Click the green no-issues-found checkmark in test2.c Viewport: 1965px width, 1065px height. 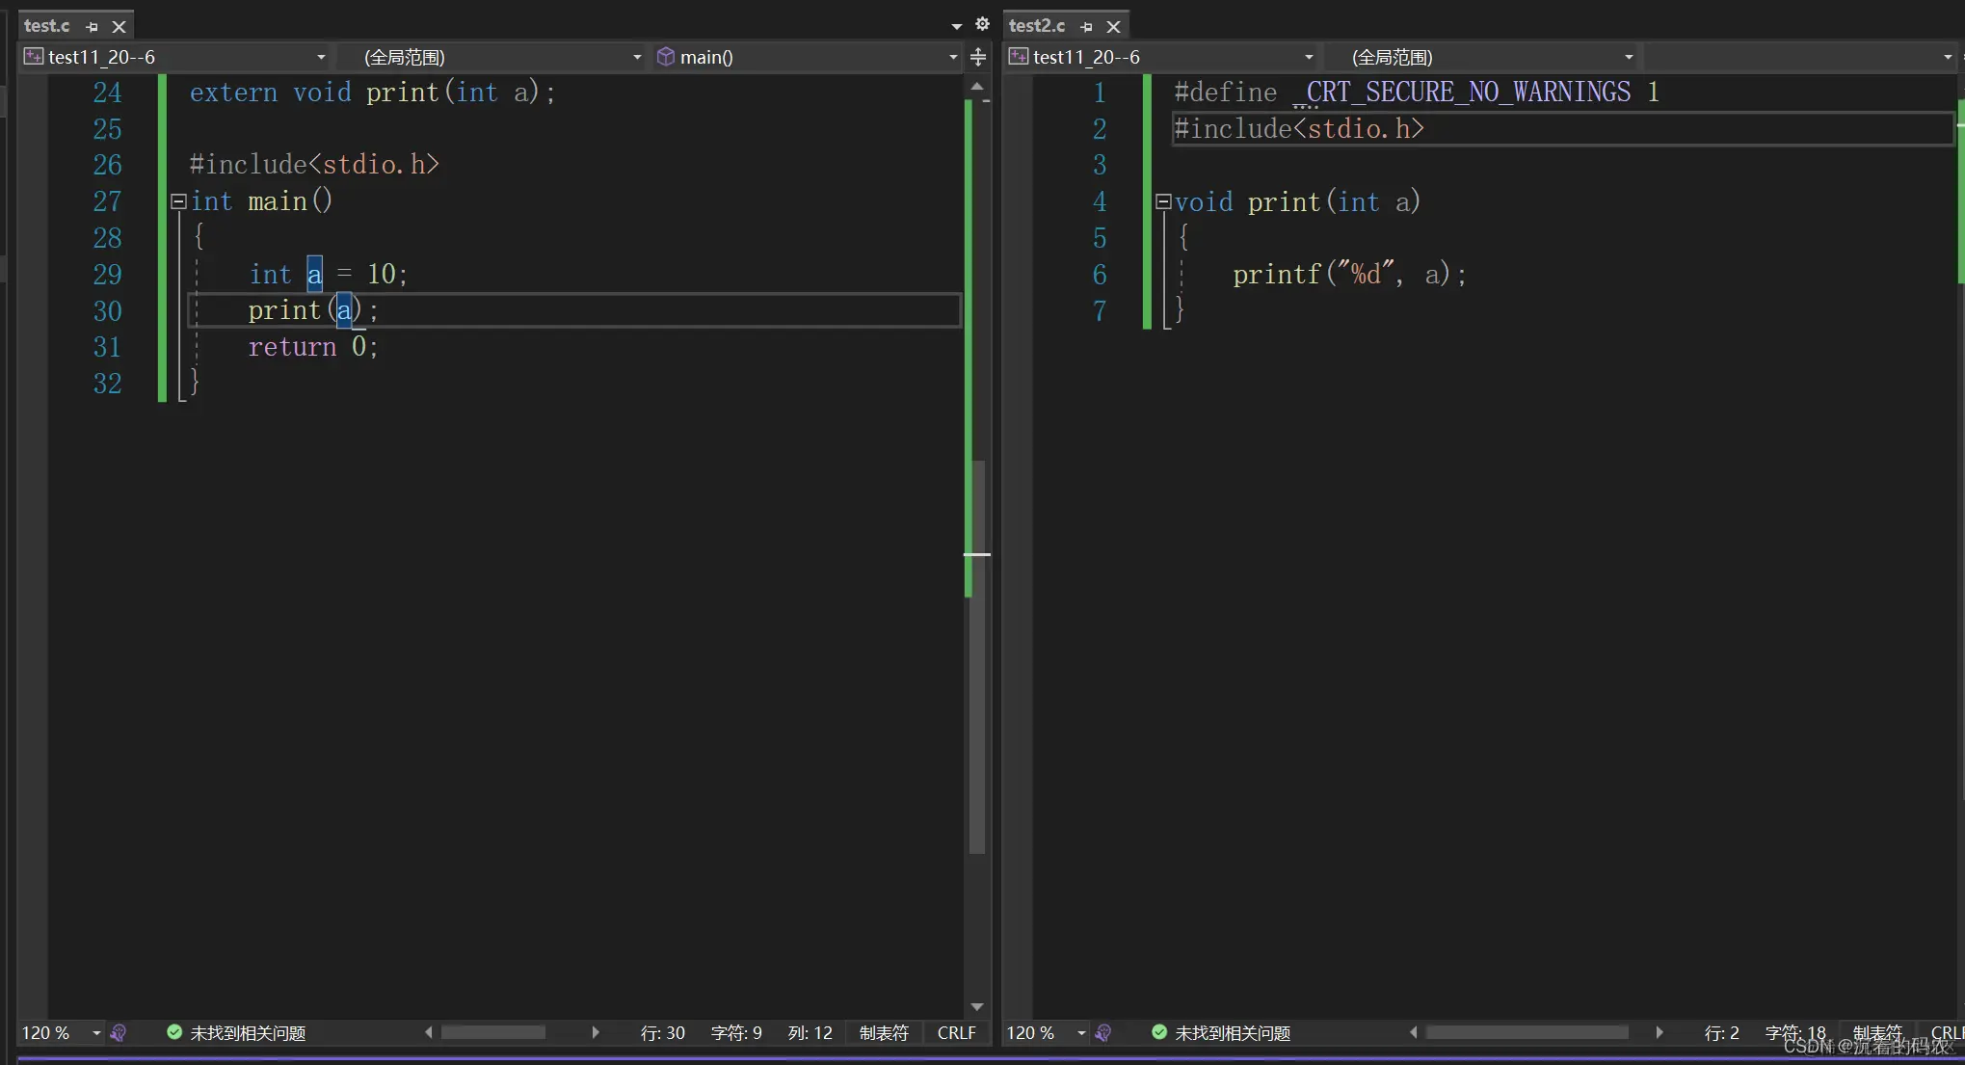[x=1159, y=1032]
